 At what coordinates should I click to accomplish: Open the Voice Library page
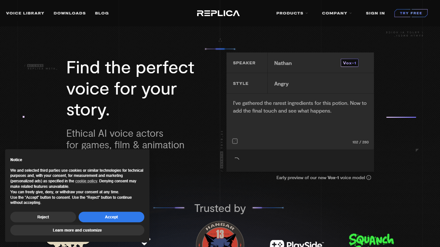coord(25,13)
